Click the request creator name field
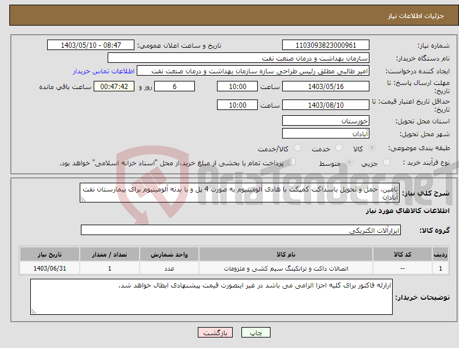The image size is (459, 348). coord(253,71)
